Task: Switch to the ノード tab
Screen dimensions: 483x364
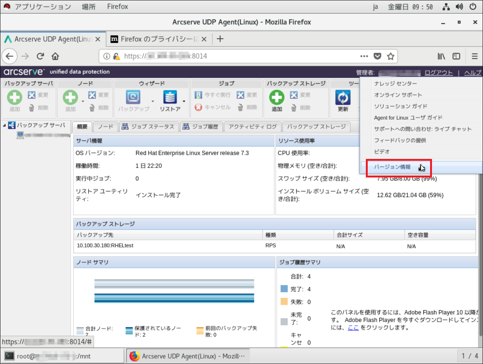Action: pyautogui.click(x=105, y=127)
